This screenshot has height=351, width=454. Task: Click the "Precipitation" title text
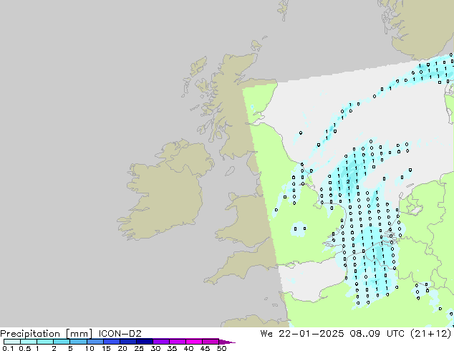point(30,334)
